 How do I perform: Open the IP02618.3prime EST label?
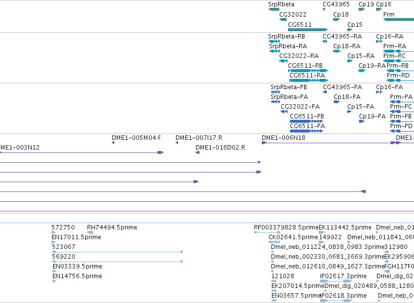point(343,296)
